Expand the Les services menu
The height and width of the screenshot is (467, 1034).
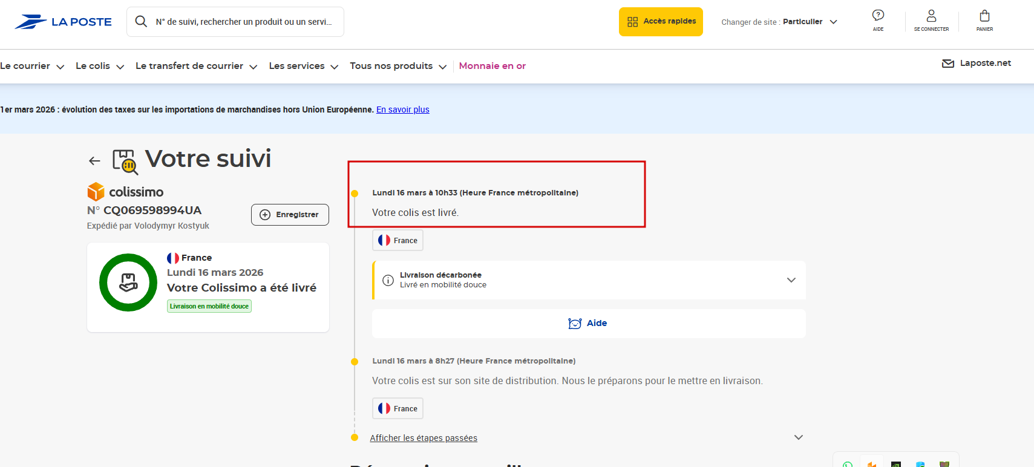[304, 66]
